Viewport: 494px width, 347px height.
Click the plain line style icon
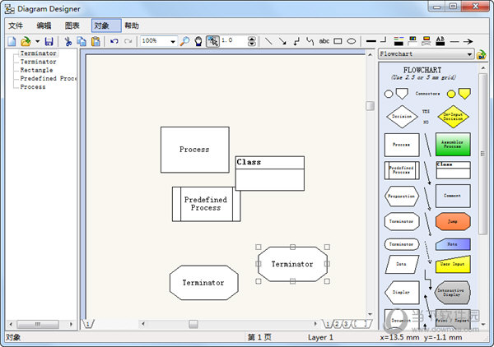(454, 41)
